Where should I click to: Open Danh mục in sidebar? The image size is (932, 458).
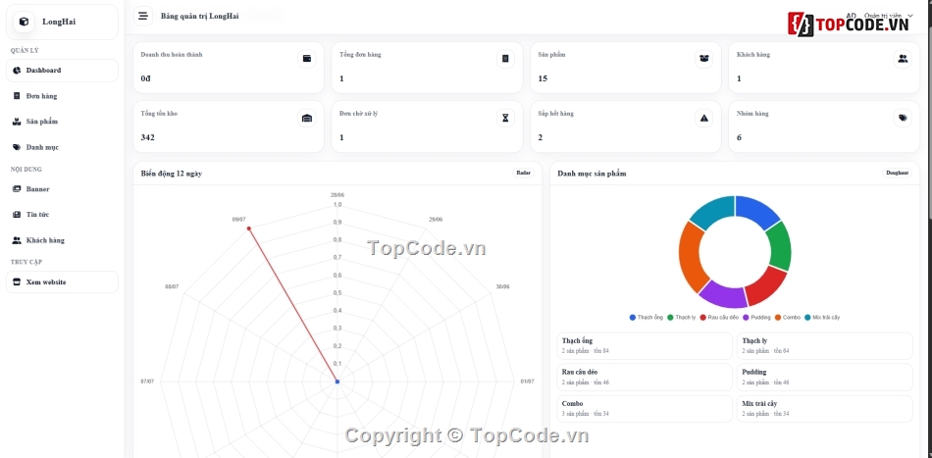(63, 147)
